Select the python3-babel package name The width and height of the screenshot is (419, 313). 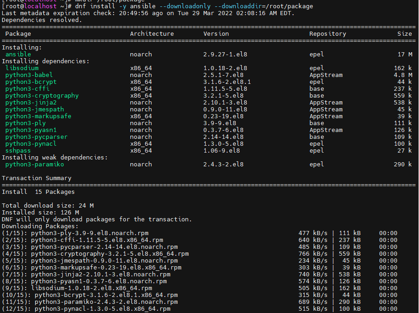28,75
